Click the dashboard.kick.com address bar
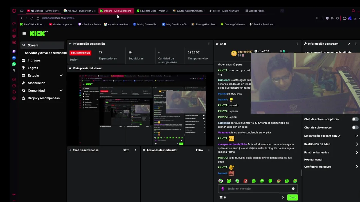The width and height of the screenshot is (360, 202). tap(58, 18)
